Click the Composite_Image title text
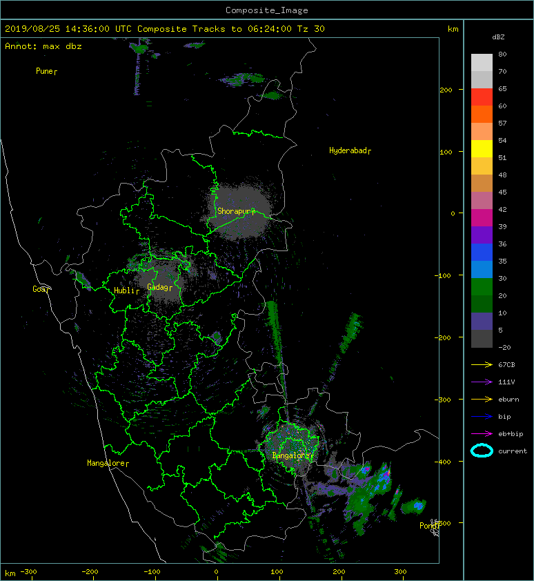 coord(267,10)
